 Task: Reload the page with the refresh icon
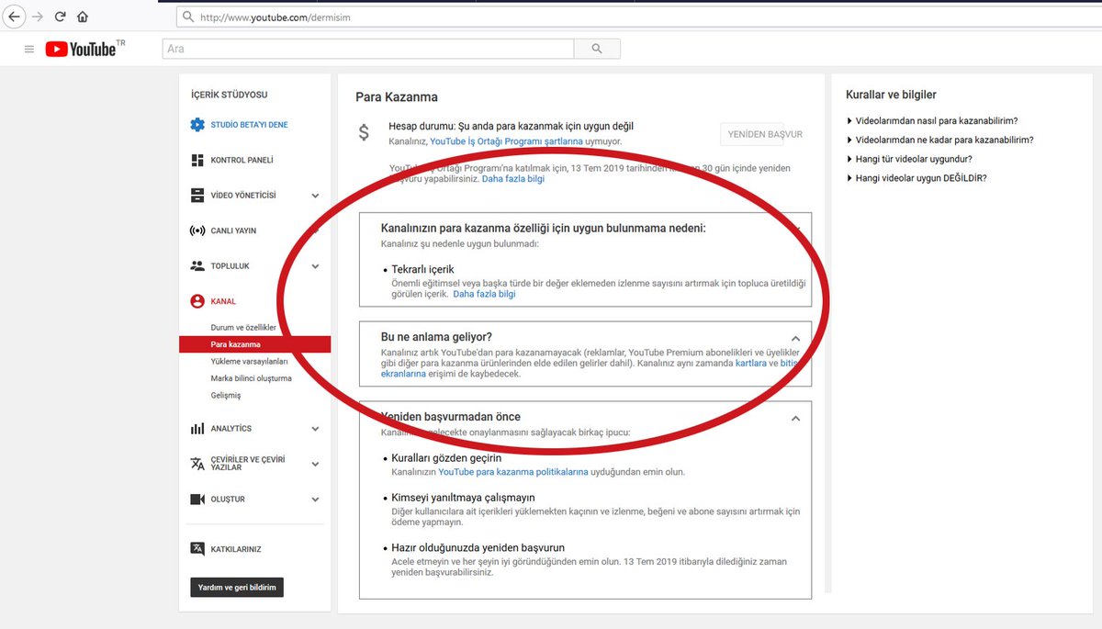61,17
